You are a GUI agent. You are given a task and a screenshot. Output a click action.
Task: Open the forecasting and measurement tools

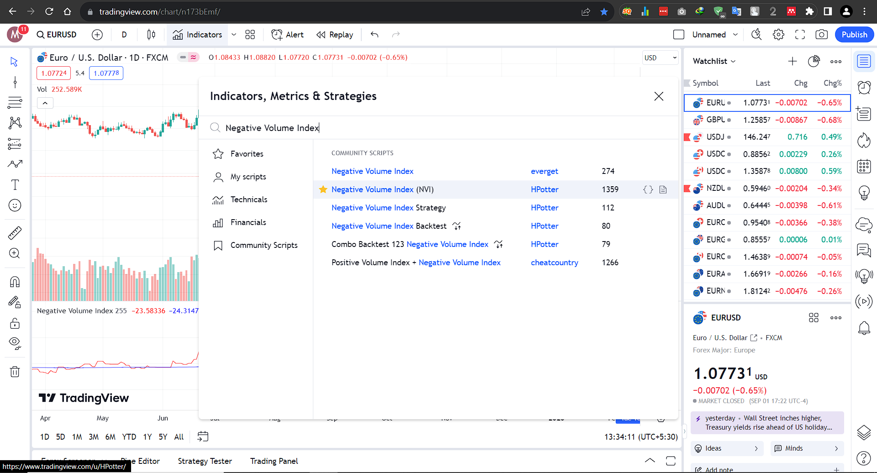pos(15,143)
